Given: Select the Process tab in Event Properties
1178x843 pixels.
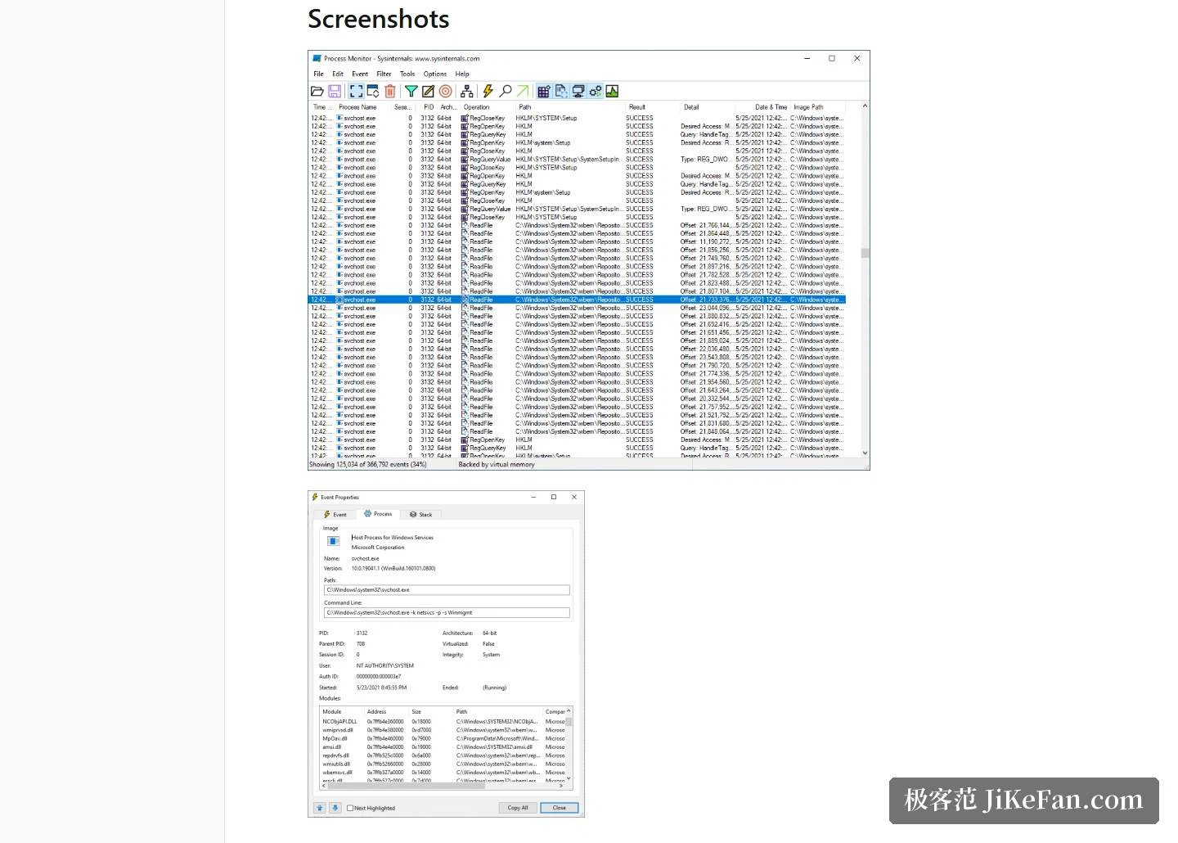Looking at the screenshot, I should pos(378,514).
